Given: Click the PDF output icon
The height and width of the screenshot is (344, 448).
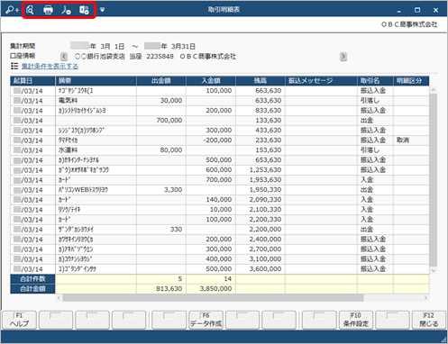Looking at the screenshot, I should click(66, 10).
